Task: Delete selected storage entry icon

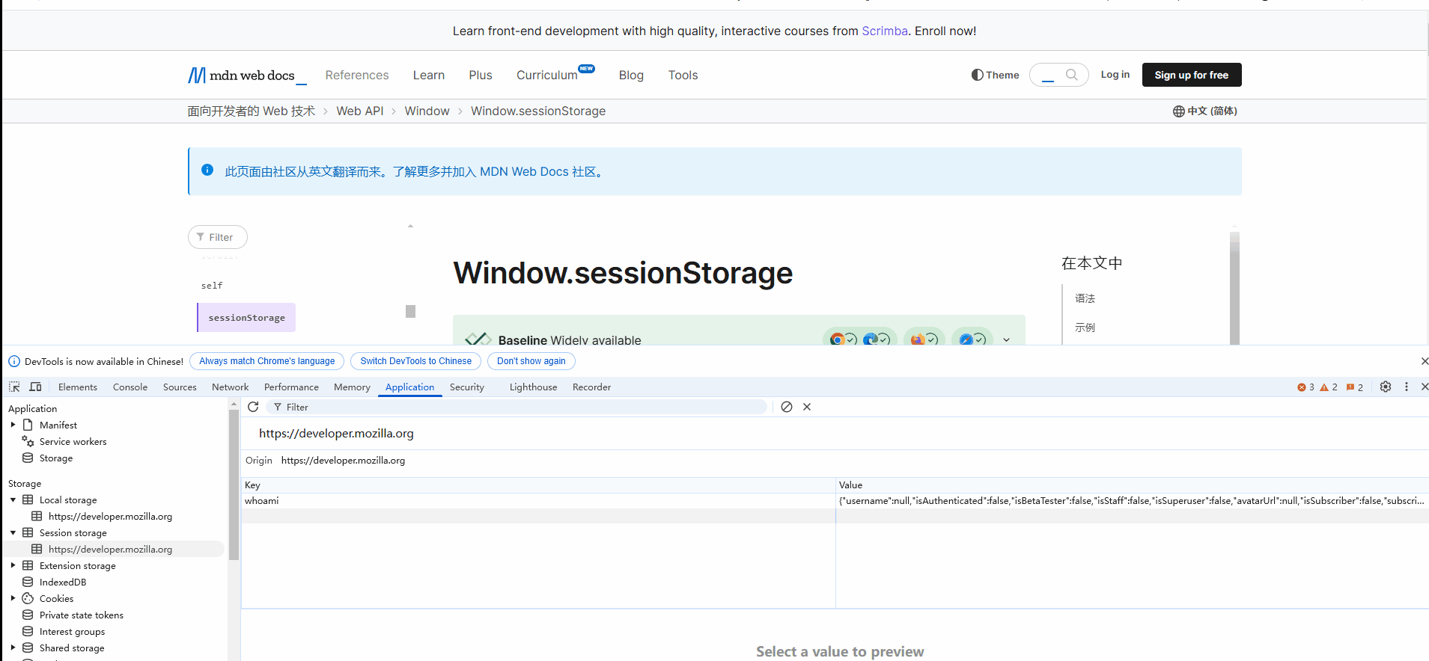Action: (807, 407)
